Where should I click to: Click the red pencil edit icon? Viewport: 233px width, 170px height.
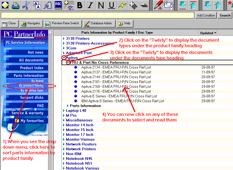158,5
